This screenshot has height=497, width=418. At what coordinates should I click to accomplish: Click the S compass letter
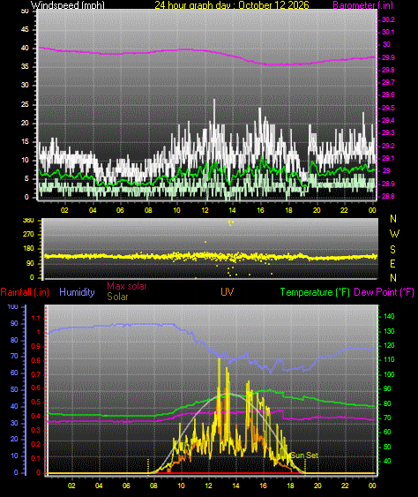click(392, 250)
